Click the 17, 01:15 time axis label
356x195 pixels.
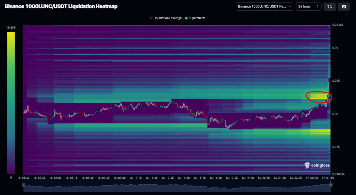click(x=328, y=178)
